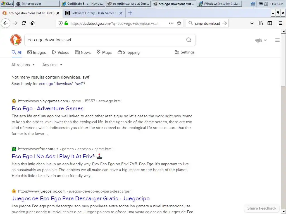Click the address bar URL

pos(114,23)
